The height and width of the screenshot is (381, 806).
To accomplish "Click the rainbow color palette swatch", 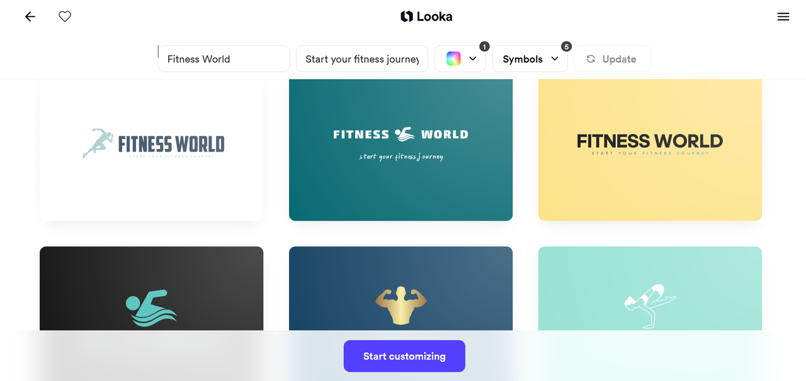I will (x=453, y=58).
